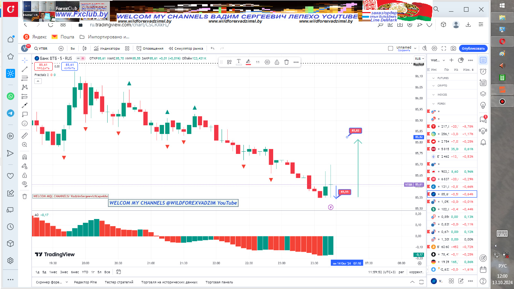Open the pattern drawing tools

25,87
